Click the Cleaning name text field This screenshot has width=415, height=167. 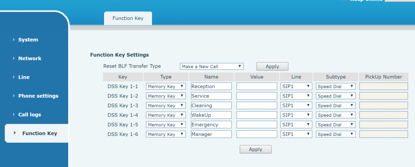tap(211, 105)
